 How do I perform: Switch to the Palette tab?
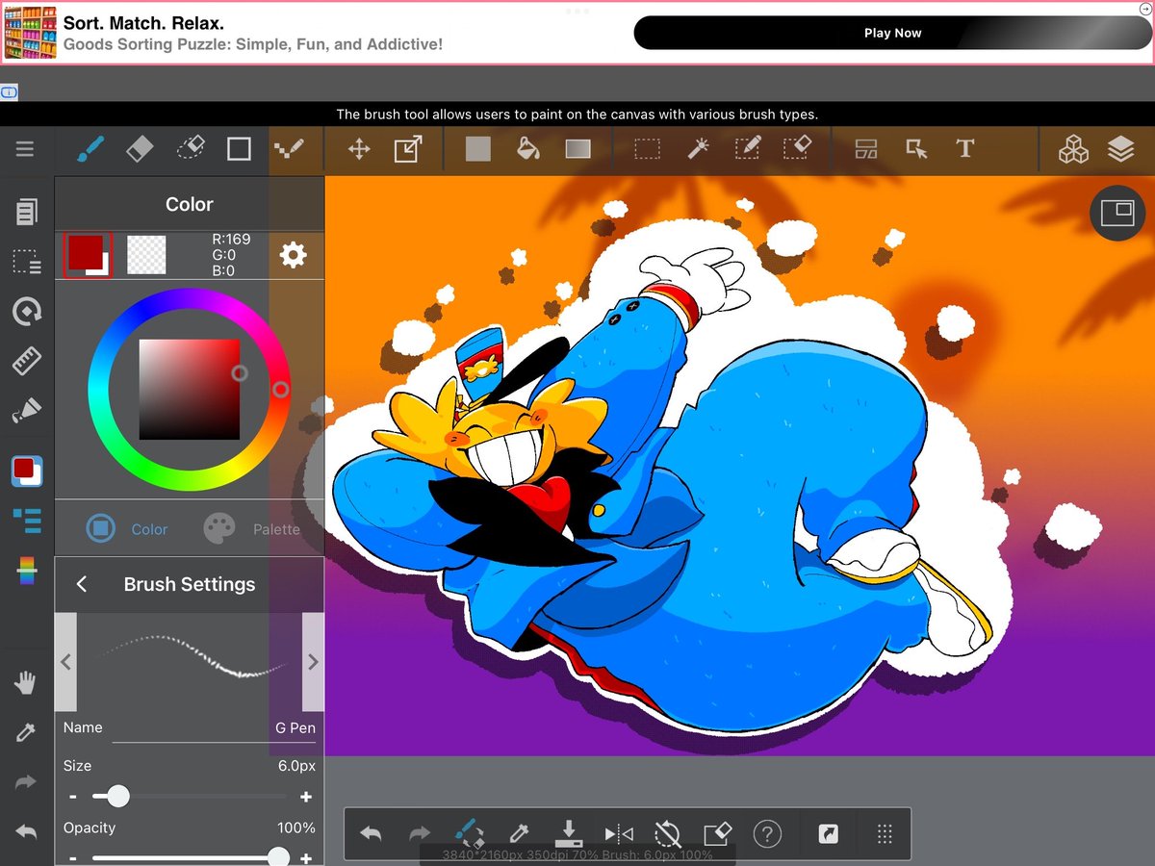click(252, 528)
